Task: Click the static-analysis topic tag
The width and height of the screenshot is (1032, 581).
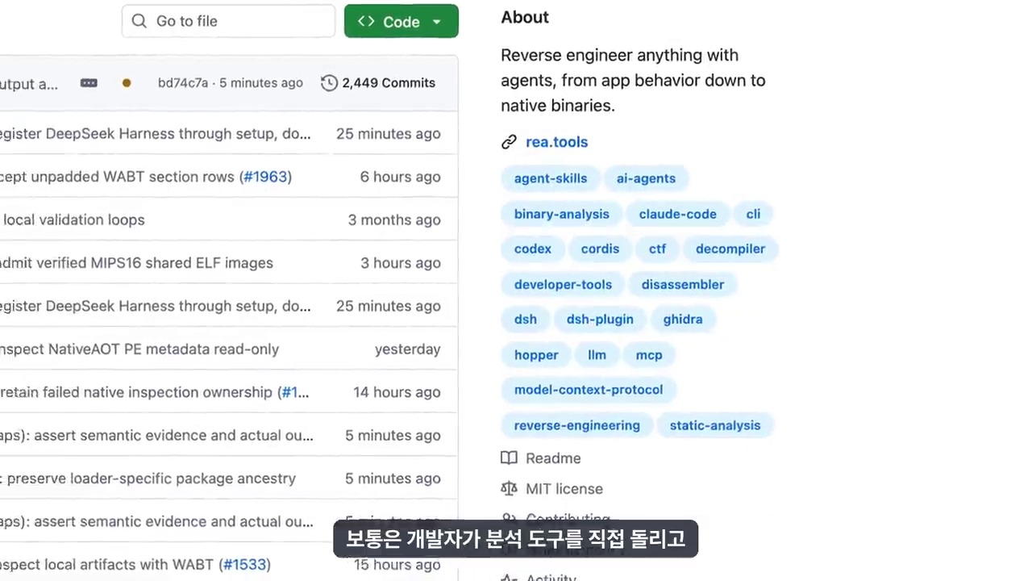Action: pyautogui.click(x=715, y=425)
